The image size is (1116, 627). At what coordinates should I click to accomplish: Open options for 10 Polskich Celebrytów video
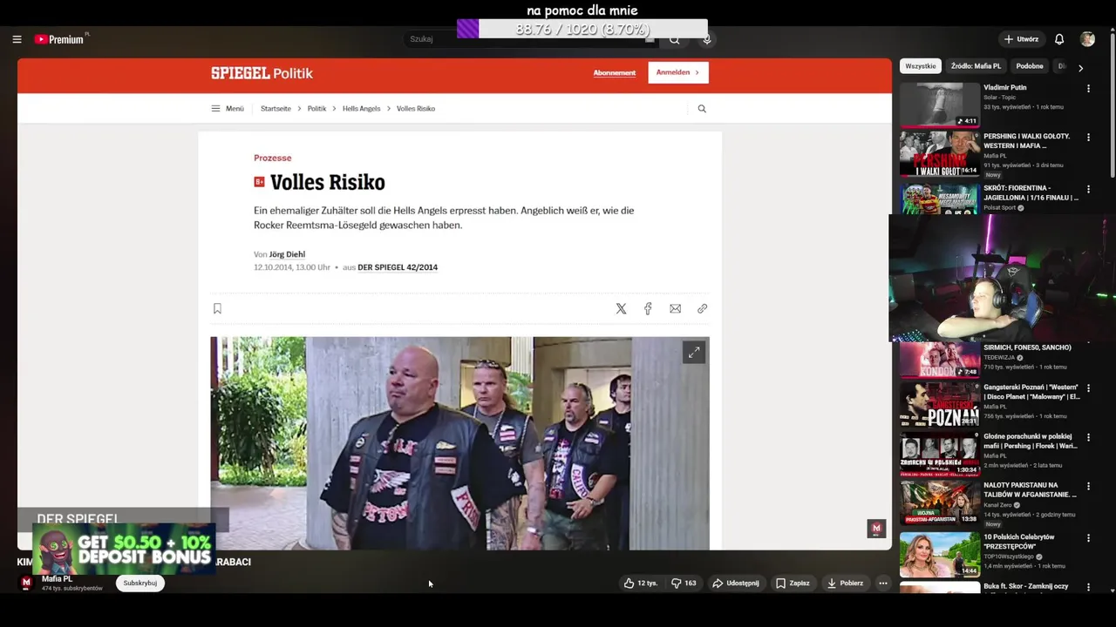[1088, 537]
